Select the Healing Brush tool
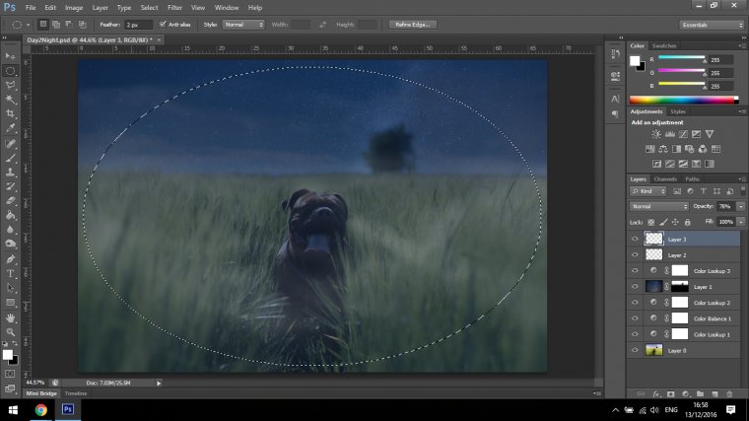The image size is (749, 421). (10, 143)
